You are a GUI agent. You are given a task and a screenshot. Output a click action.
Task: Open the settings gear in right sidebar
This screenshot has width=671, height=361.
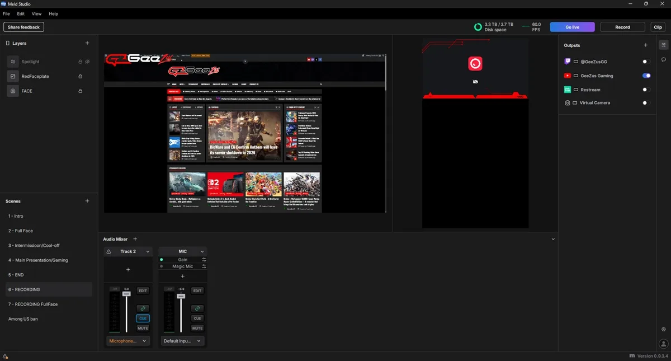[x=664, y=329]
